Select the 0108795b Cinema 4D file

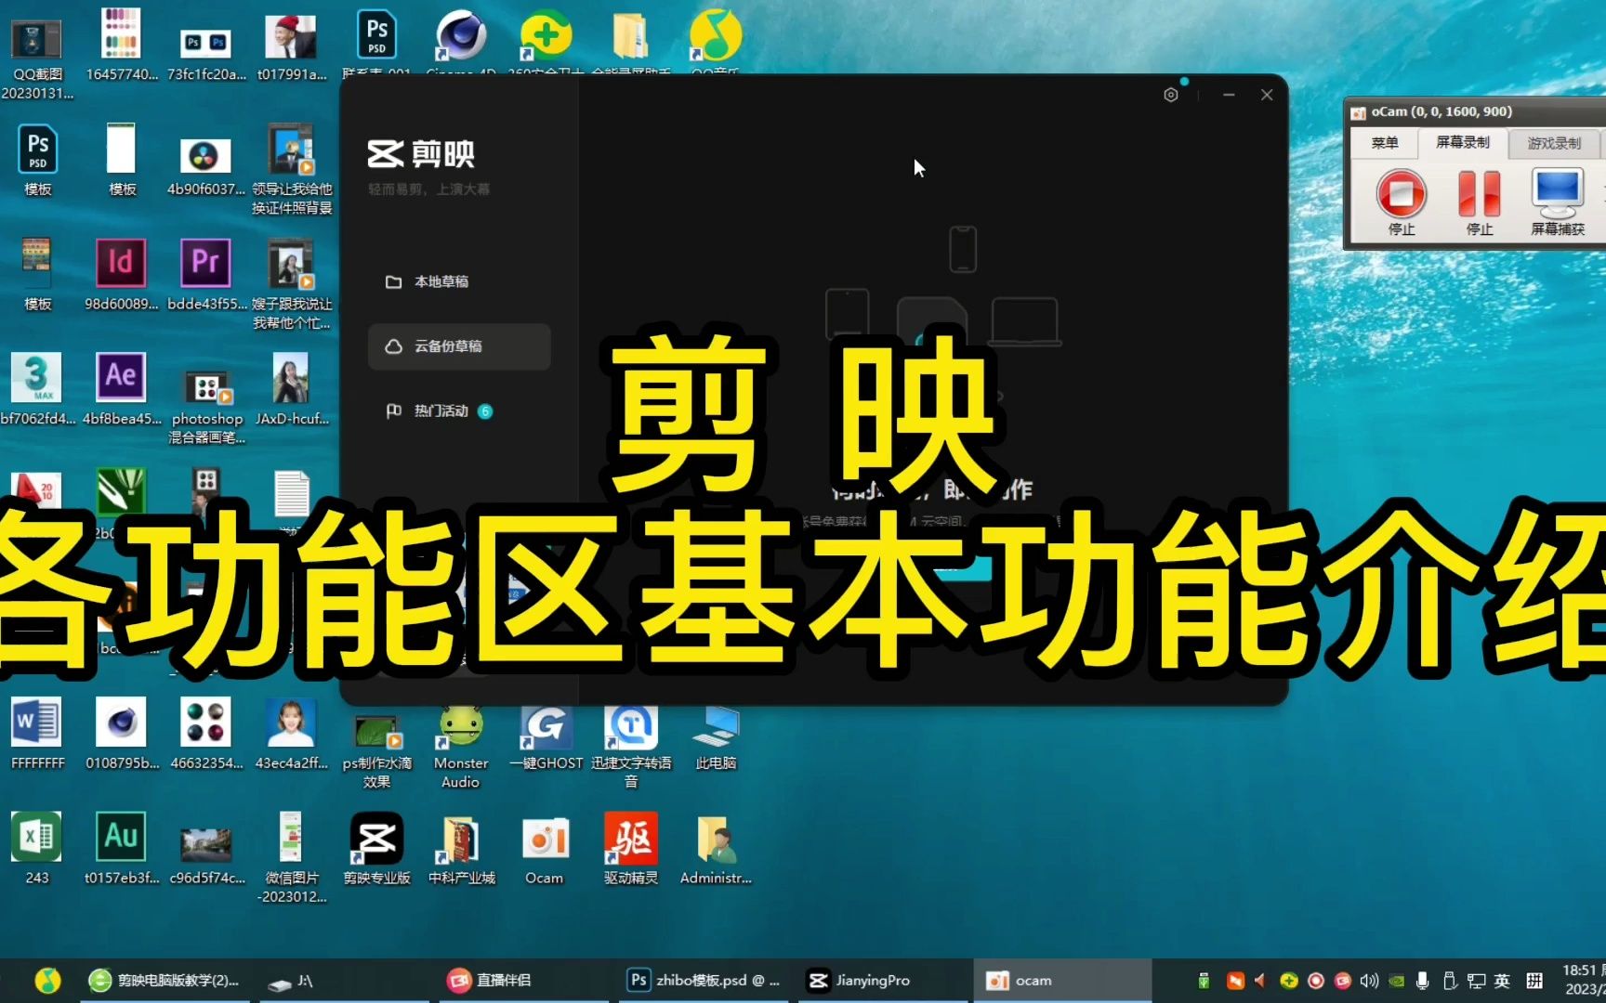tap(122, 734)
